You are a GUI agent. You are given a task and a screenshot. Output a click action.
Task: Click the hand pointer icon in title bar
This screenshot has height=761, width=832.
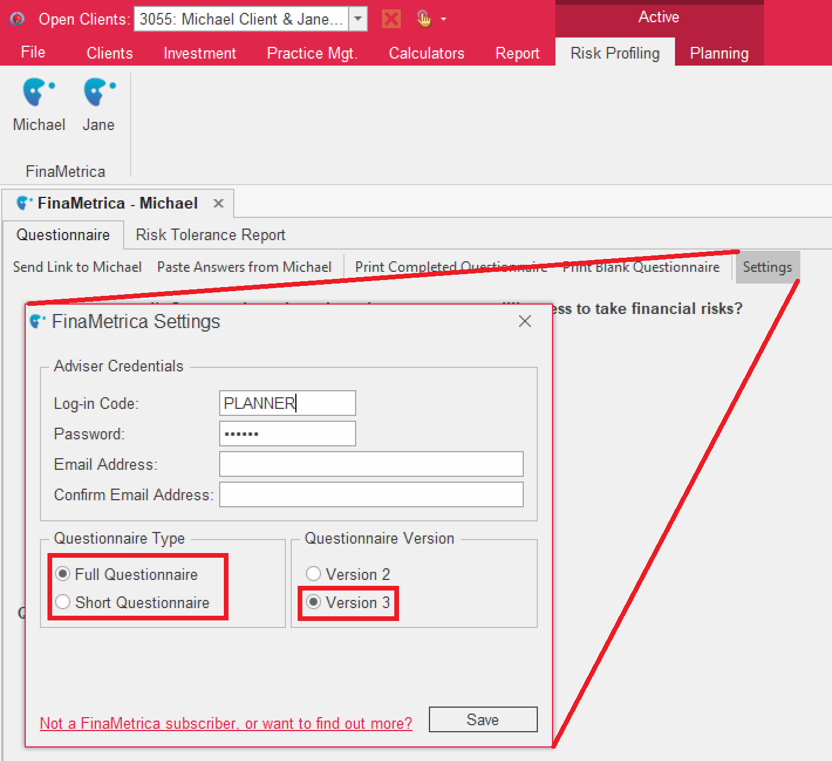coord(424,19)
